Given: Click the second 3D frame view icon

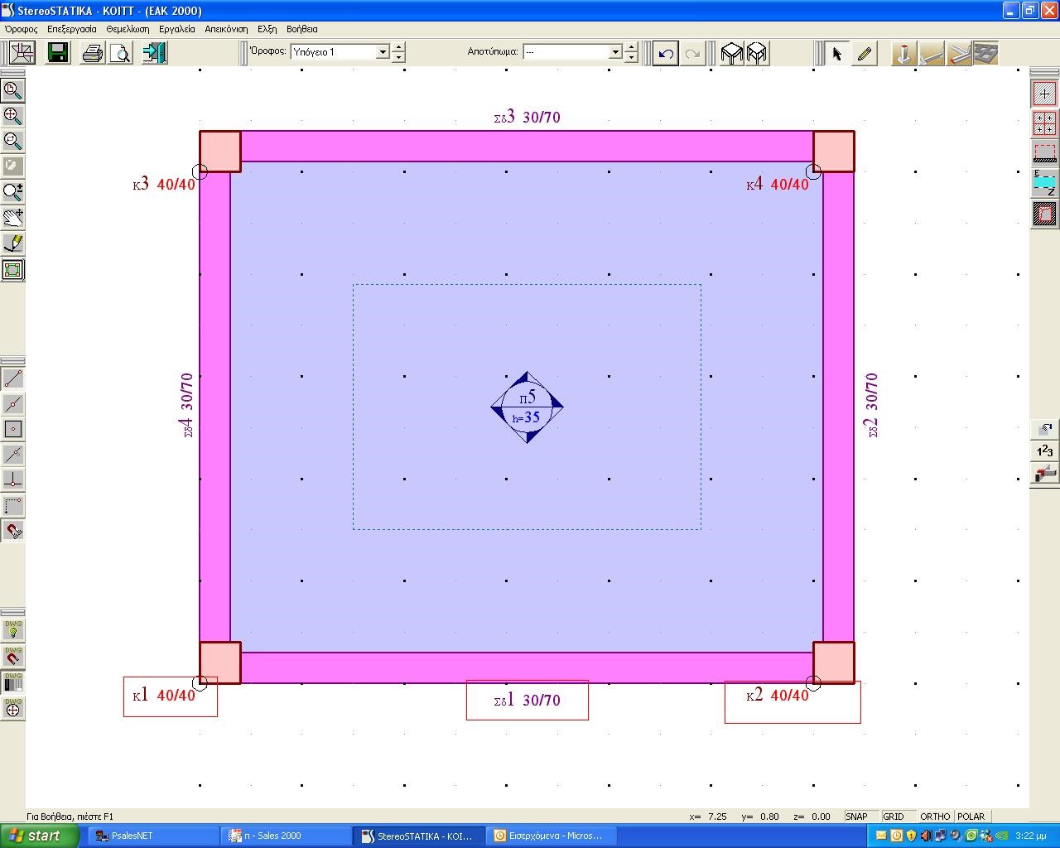Looking at the screenshot, I should pyautogui.click(x=757, y=54).
